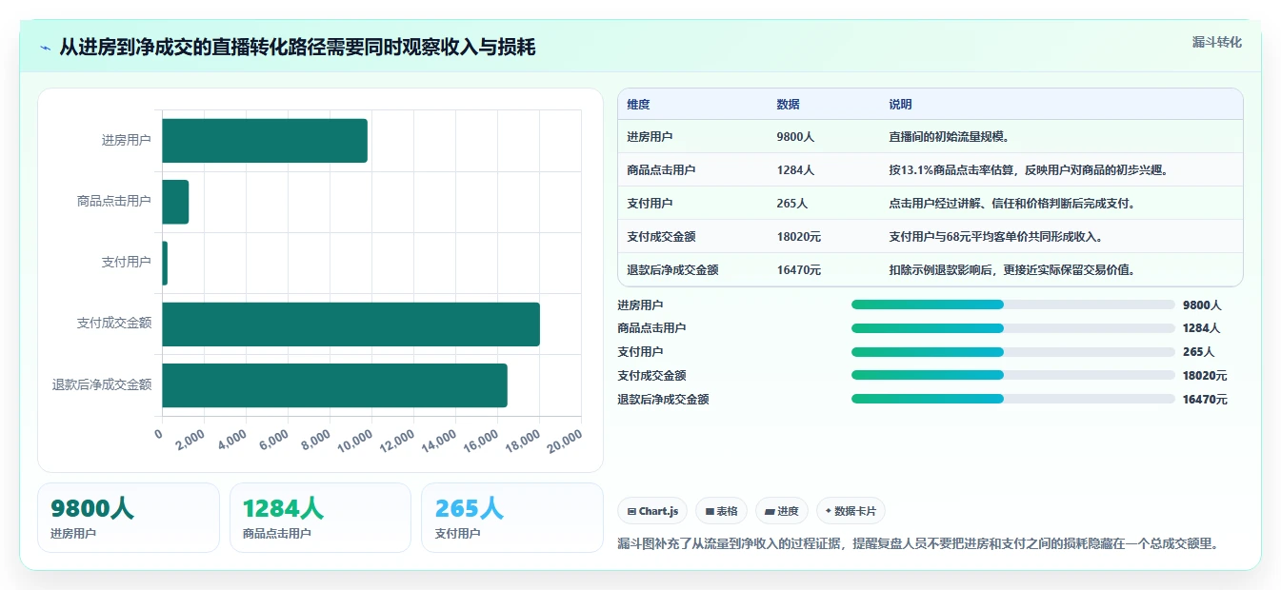Click the 支付成交金额 table row label
This screenshot has width=1281, height=590.
(661, 237)
